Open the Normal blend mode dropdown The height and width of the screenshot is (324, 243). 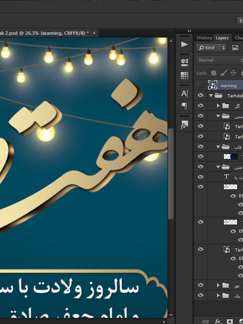point(219,60)
